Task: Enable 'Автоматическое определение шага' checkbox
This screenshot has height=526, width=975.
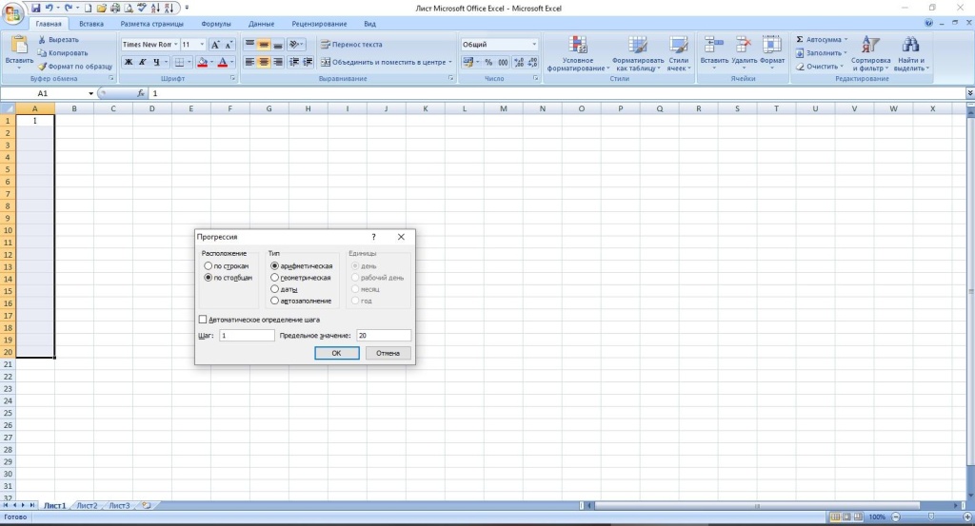Action: tap(202, 320)
